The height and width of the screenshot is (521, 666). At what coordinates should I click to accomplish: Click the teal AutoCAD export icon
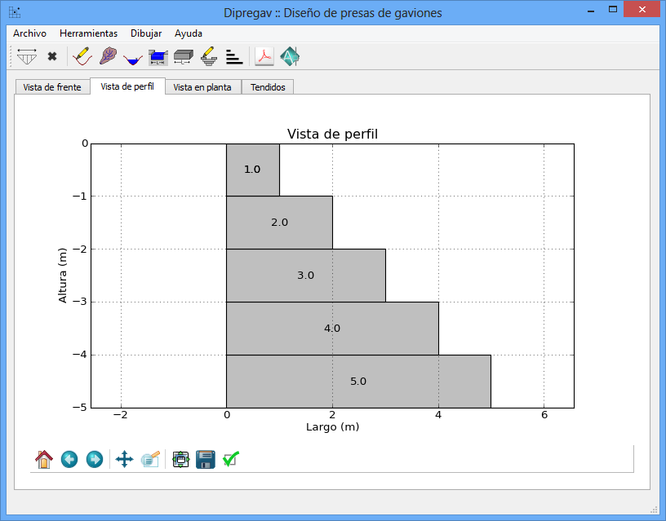click(290, 56)
